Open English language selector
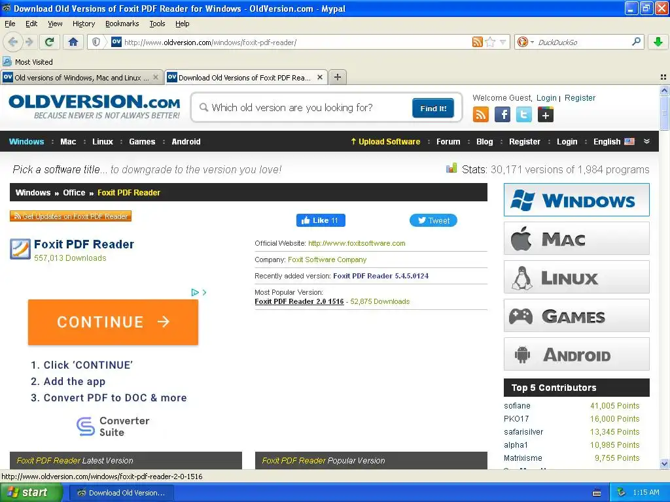 point(614,142)
